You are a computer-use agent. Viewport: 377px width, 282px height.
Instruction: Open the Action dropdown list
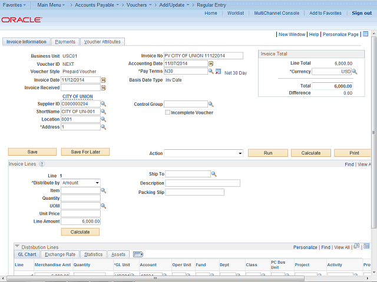coord(203,153)
